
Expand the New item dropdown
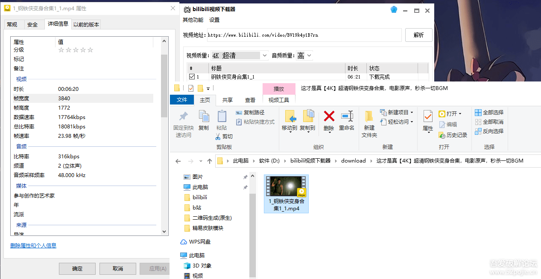(x=412, y=113)
